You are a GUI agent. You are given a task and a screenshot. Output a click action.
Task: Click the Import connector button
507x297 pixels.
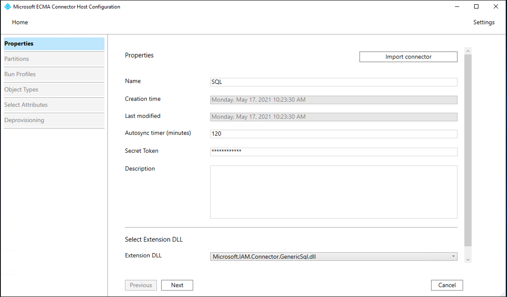(408, 57)
